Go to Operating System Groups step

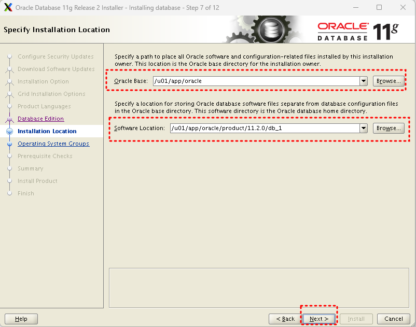click(x=53, y=144)
